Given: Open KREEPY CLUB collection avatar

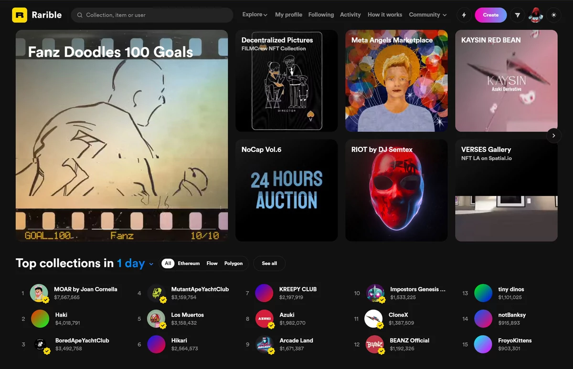Looking at the screenshot, I should click(x=265, y=293).
